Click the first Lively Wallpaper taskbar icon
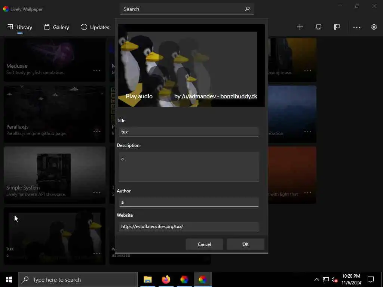 click(184, 280)
